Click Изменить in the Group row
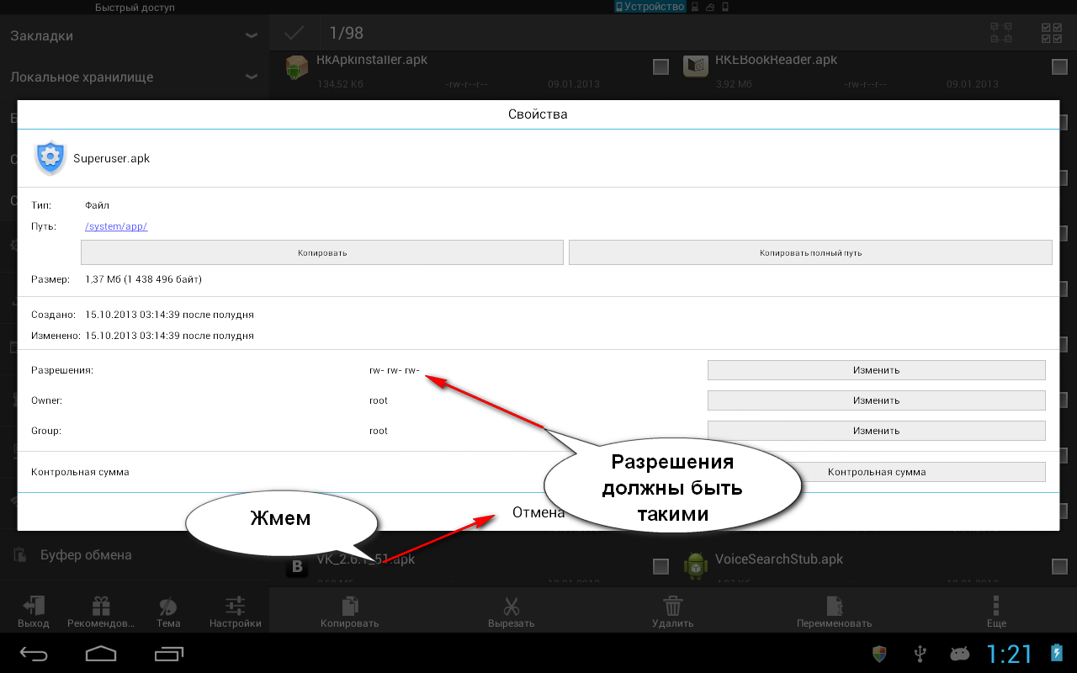Viewport: 1077px width, 673px height. (x=876, y=431)
